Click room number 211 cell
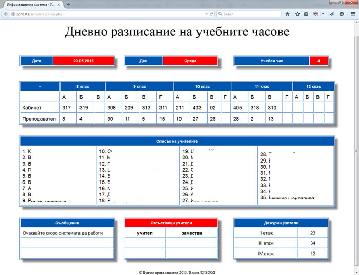Screen dimensions: 359x275 click(x=182, y=108)
